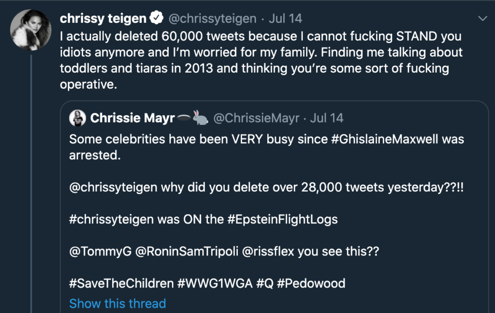Click the @ChrissieMayr handle
Image resolution: width=495 pixels, height=313 pixels.
[256, 118]
